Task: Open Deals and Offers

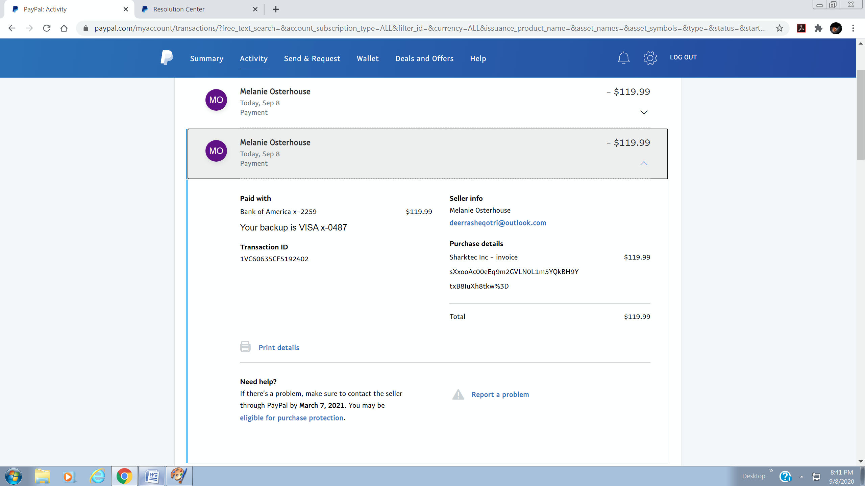Action: 424,58
